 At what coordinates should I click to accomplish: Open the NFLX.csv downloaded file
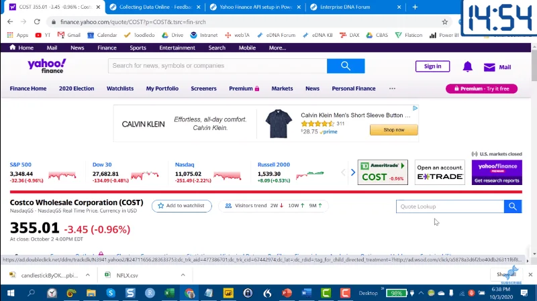coord(127,275)
